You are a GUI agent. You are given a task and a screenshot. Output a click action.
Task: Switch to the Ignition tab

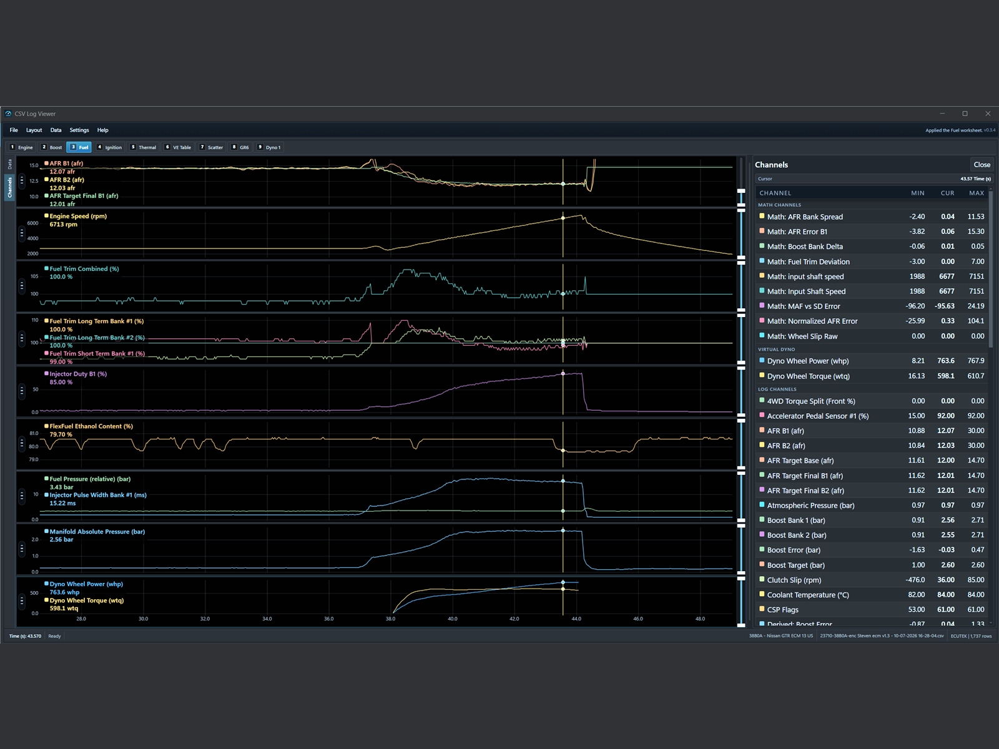(x=109, y=147)
